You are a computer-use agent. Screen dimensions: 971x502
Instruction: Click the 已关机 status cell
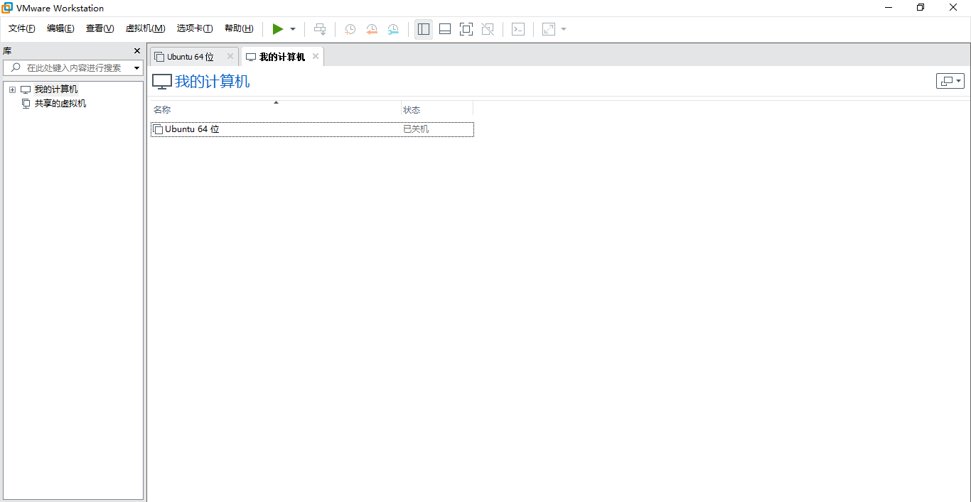click(x=416, y=129)
